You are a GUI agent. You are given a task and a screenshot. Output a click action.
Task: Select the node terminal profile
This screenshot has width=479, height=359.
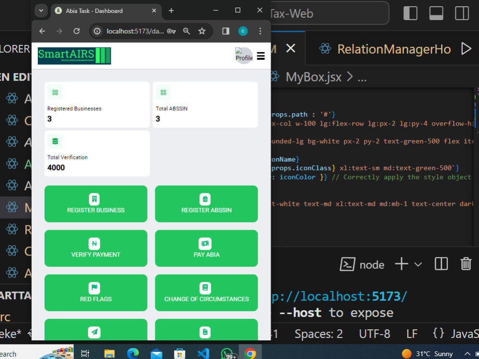(x=362, y=264)
